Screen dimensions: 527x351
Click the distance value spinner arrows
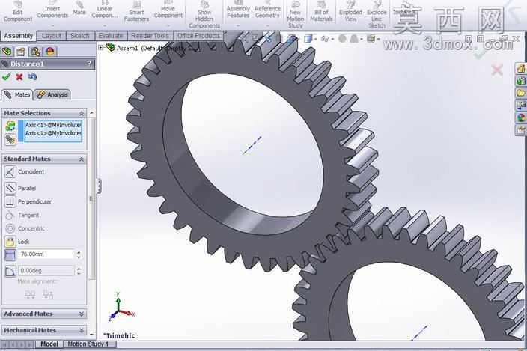pos(79,254)
